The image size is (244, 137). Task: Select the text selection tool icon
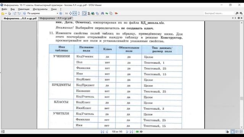point(89,13)
